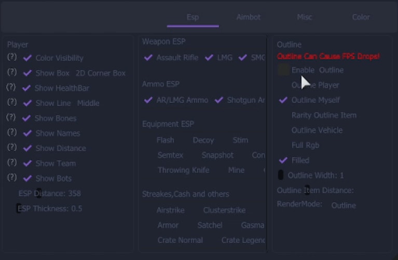The width and height of the screenshot is (398, 260).
Task: Switch to the Color tab
Action: tap(361, 17)
